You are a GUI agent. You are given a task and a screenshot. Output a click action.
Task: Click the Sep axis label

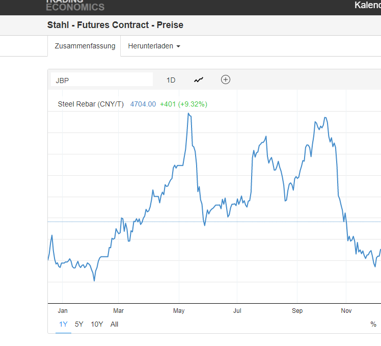(297, 310)
